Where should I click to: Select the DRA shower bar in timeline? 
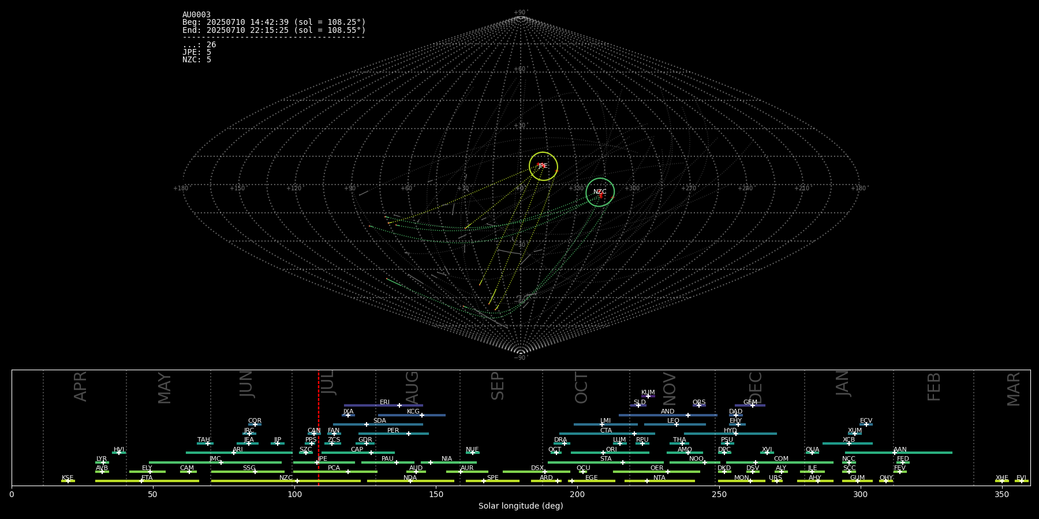click(562, 443)
